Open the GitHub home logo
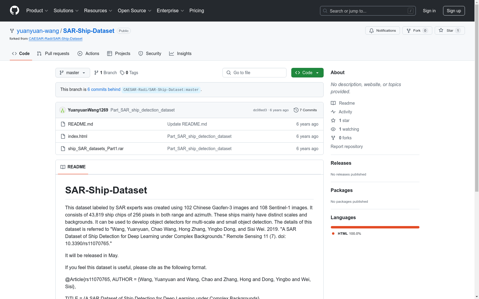 pyautogui.click(x=14, y=10)
